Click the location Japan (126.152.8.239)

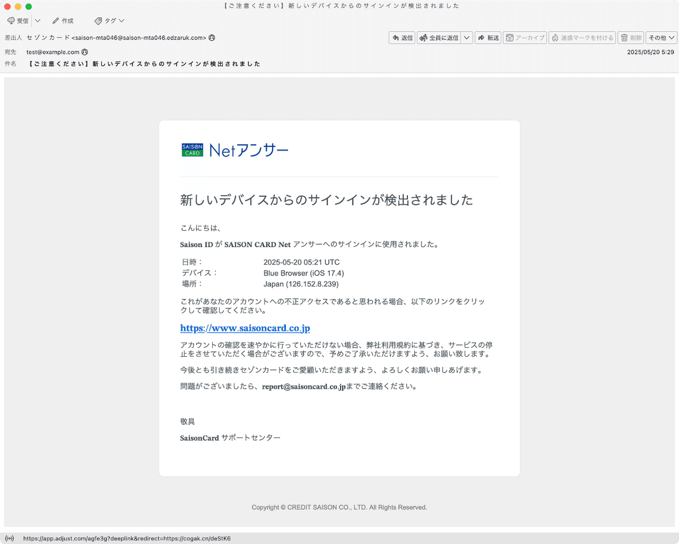pyautogui.click(x=301, y=284)
